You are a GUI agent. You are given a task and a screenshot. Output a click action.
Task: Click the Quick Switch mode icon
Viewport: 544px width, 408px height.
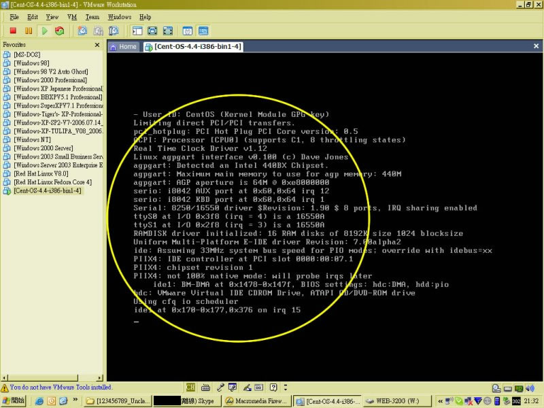point(168,31)
